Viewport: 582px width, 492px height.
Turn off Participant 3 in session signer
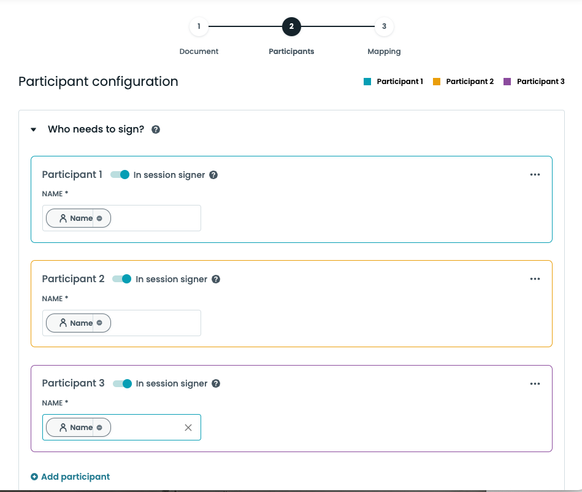[x=123, y=383]
